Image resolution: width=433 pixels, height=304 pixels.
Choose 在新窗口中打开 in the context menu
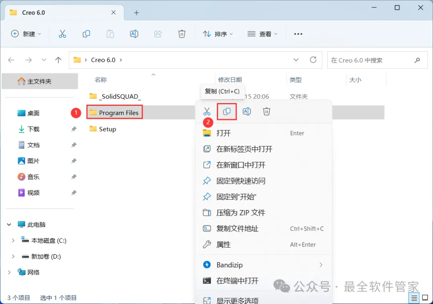pyautogui.click(x=264, y=165)
